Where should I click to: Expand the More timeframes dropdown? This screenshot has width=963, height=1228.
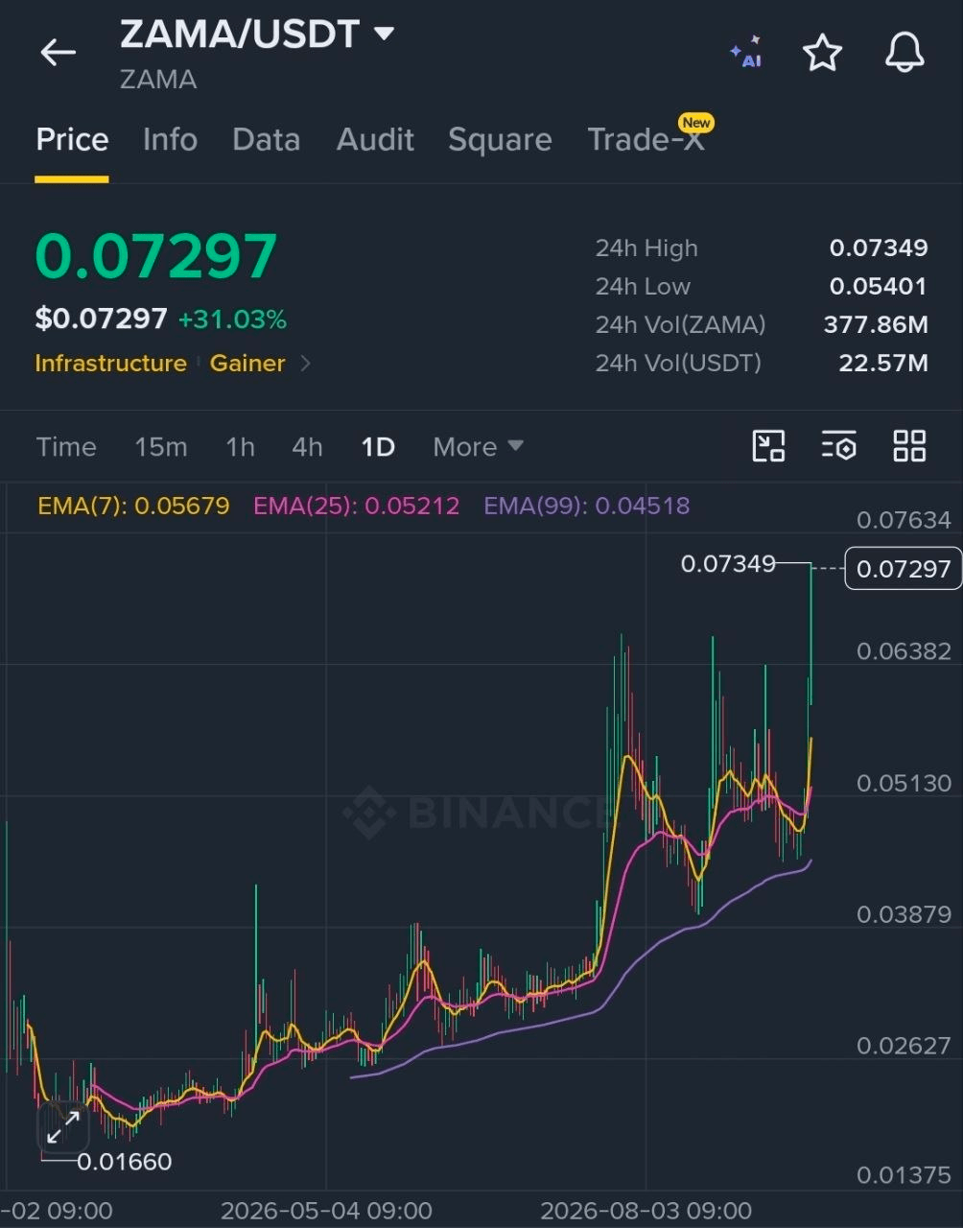pos(478,447)
